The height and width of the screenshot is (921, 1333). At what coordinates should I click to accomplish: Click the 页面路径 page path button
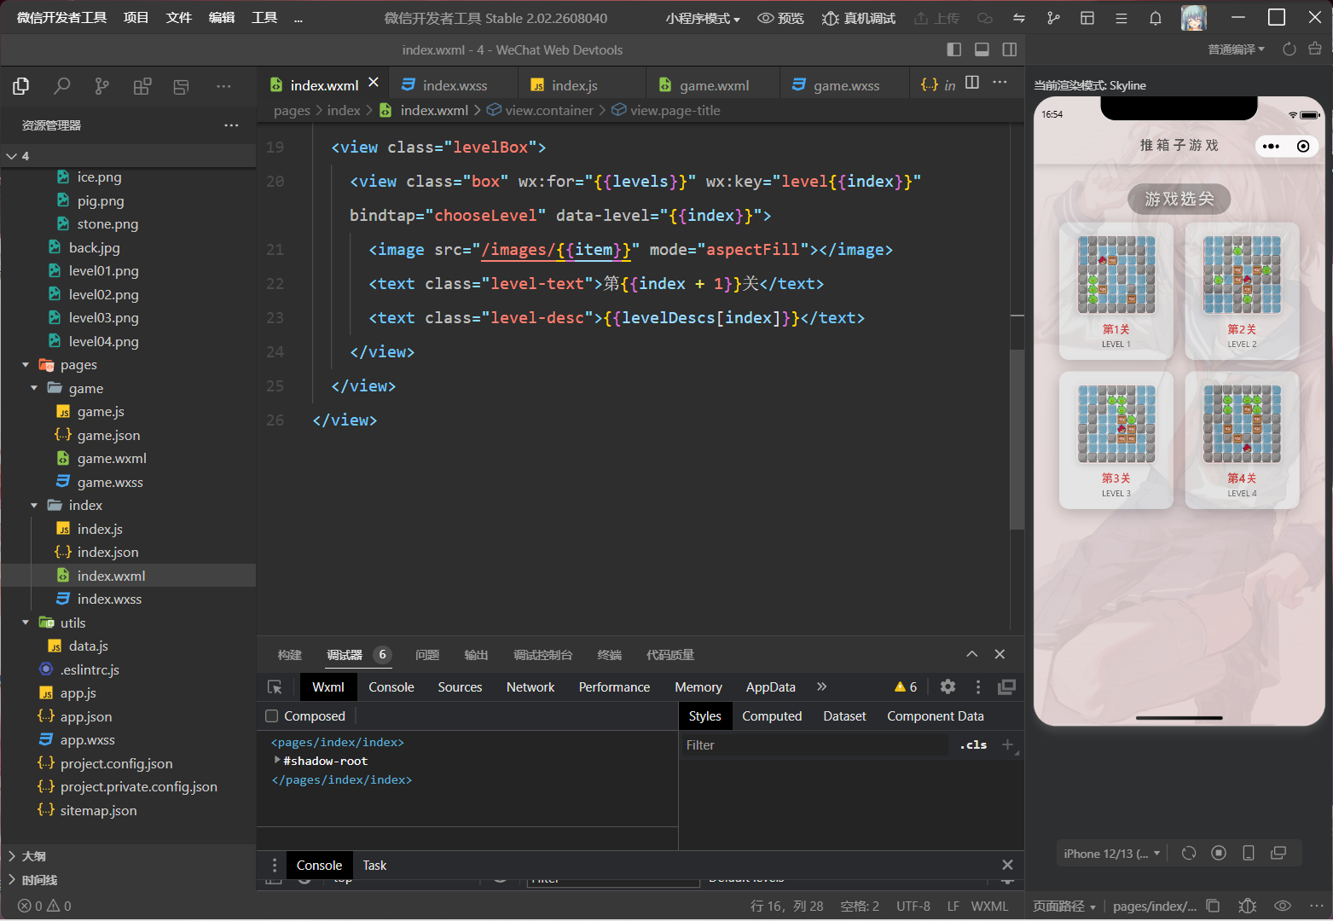pos(1064,906)
